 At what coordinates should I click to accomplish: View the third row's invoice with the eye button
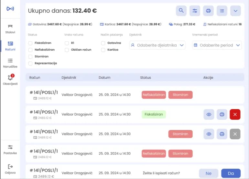[x=209, y=134]
